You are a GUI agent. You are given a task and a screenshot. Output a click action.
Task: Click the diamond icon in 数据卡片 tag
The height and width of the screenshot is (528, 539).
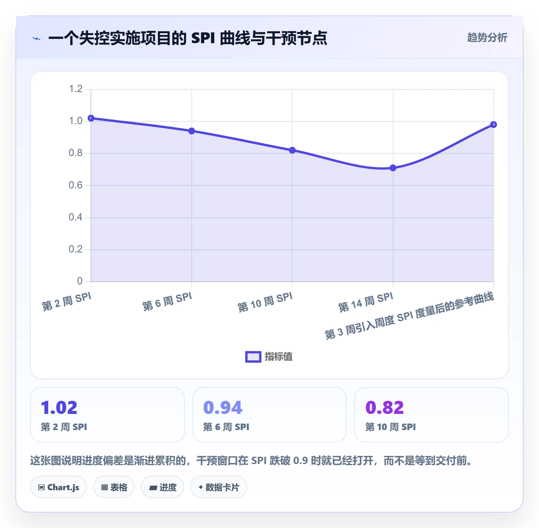(201, 487)
